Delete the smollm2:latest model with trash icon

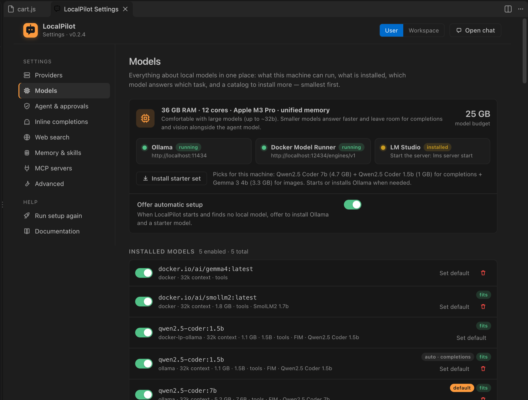pos(483,307)
